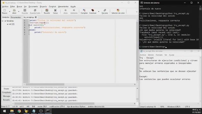The image size is (202, 114).
Task: Click the editor horizontal scrollbar thumb
Action: point(45,84)
